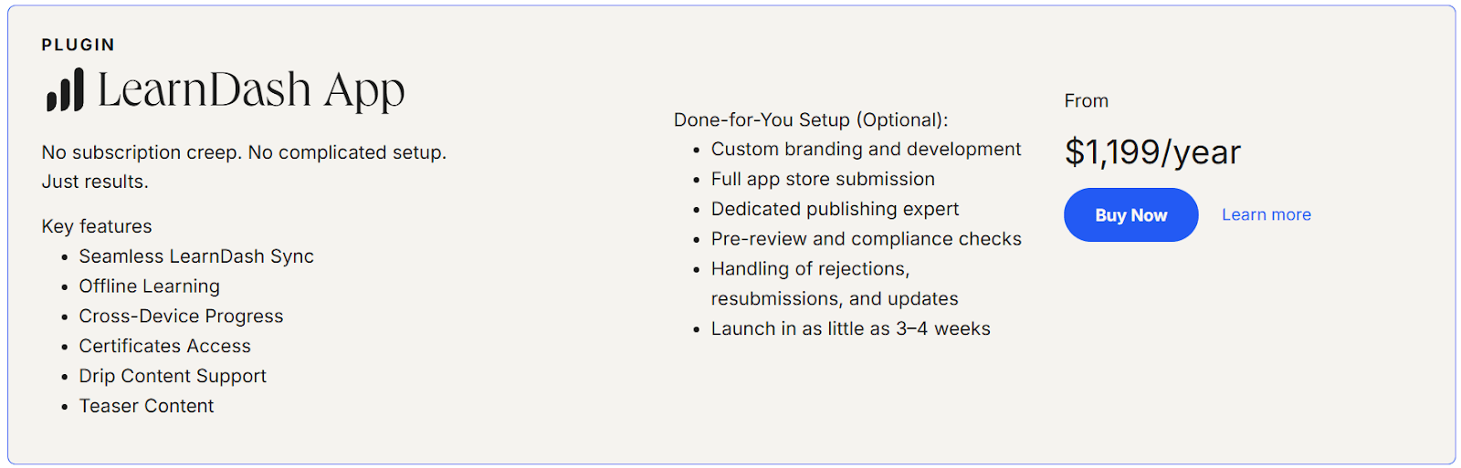Click the Offline Learning list item
The height and width of the screenshot is (468, 1461).
149,286
